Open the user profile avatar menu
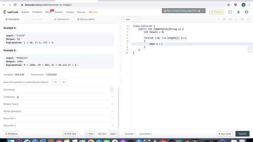 [247, 12]
